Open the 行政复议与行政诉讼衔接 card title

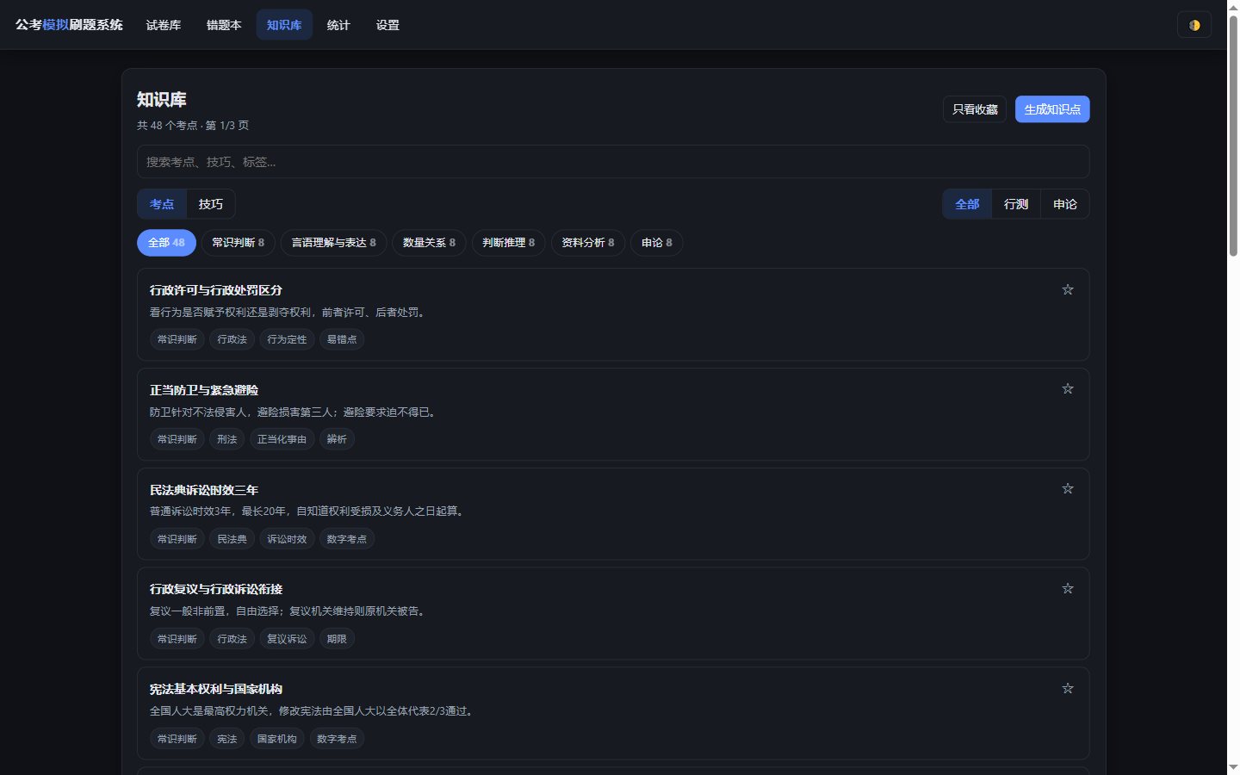point(216,589)
